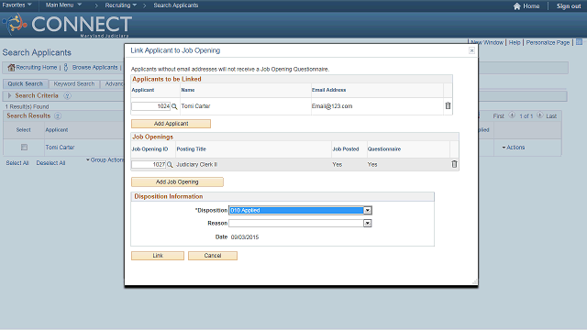Click the Add Applicant button
587x330 pixels.
[x=172, y=124]
